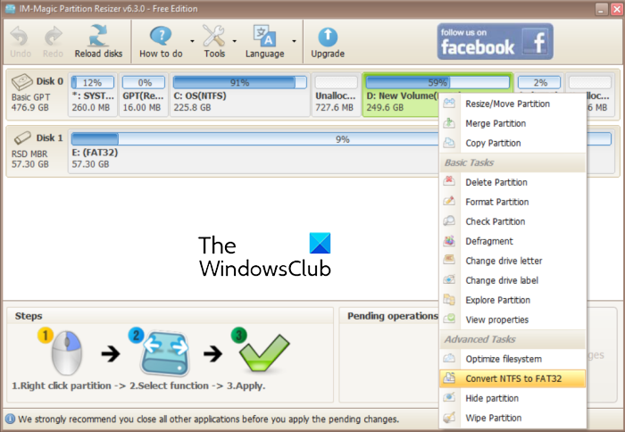Click the Merge Partition menu icon
625x432 pixels.
[x=449, y=123]
